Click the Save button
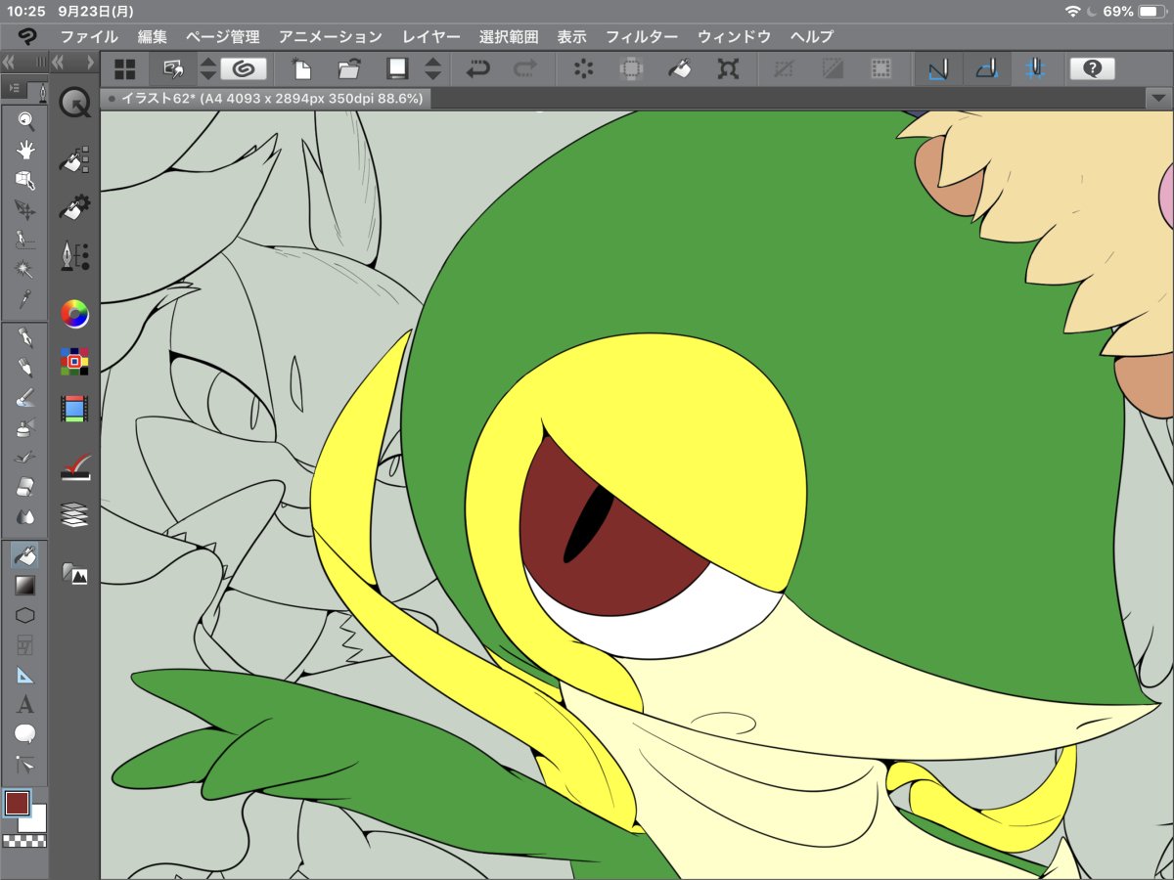Screen dimensions: 1174x880 pos(396,68)
